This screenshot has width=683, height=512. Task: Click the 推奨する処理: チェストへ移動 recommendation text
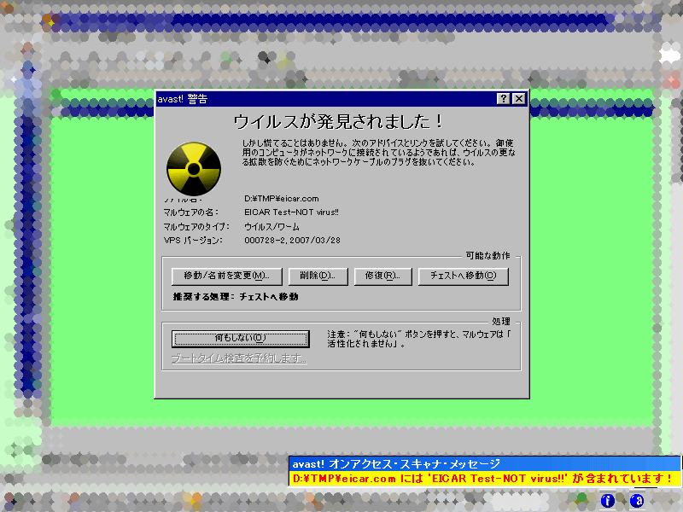pyautogui.click(x=236, y=296)
